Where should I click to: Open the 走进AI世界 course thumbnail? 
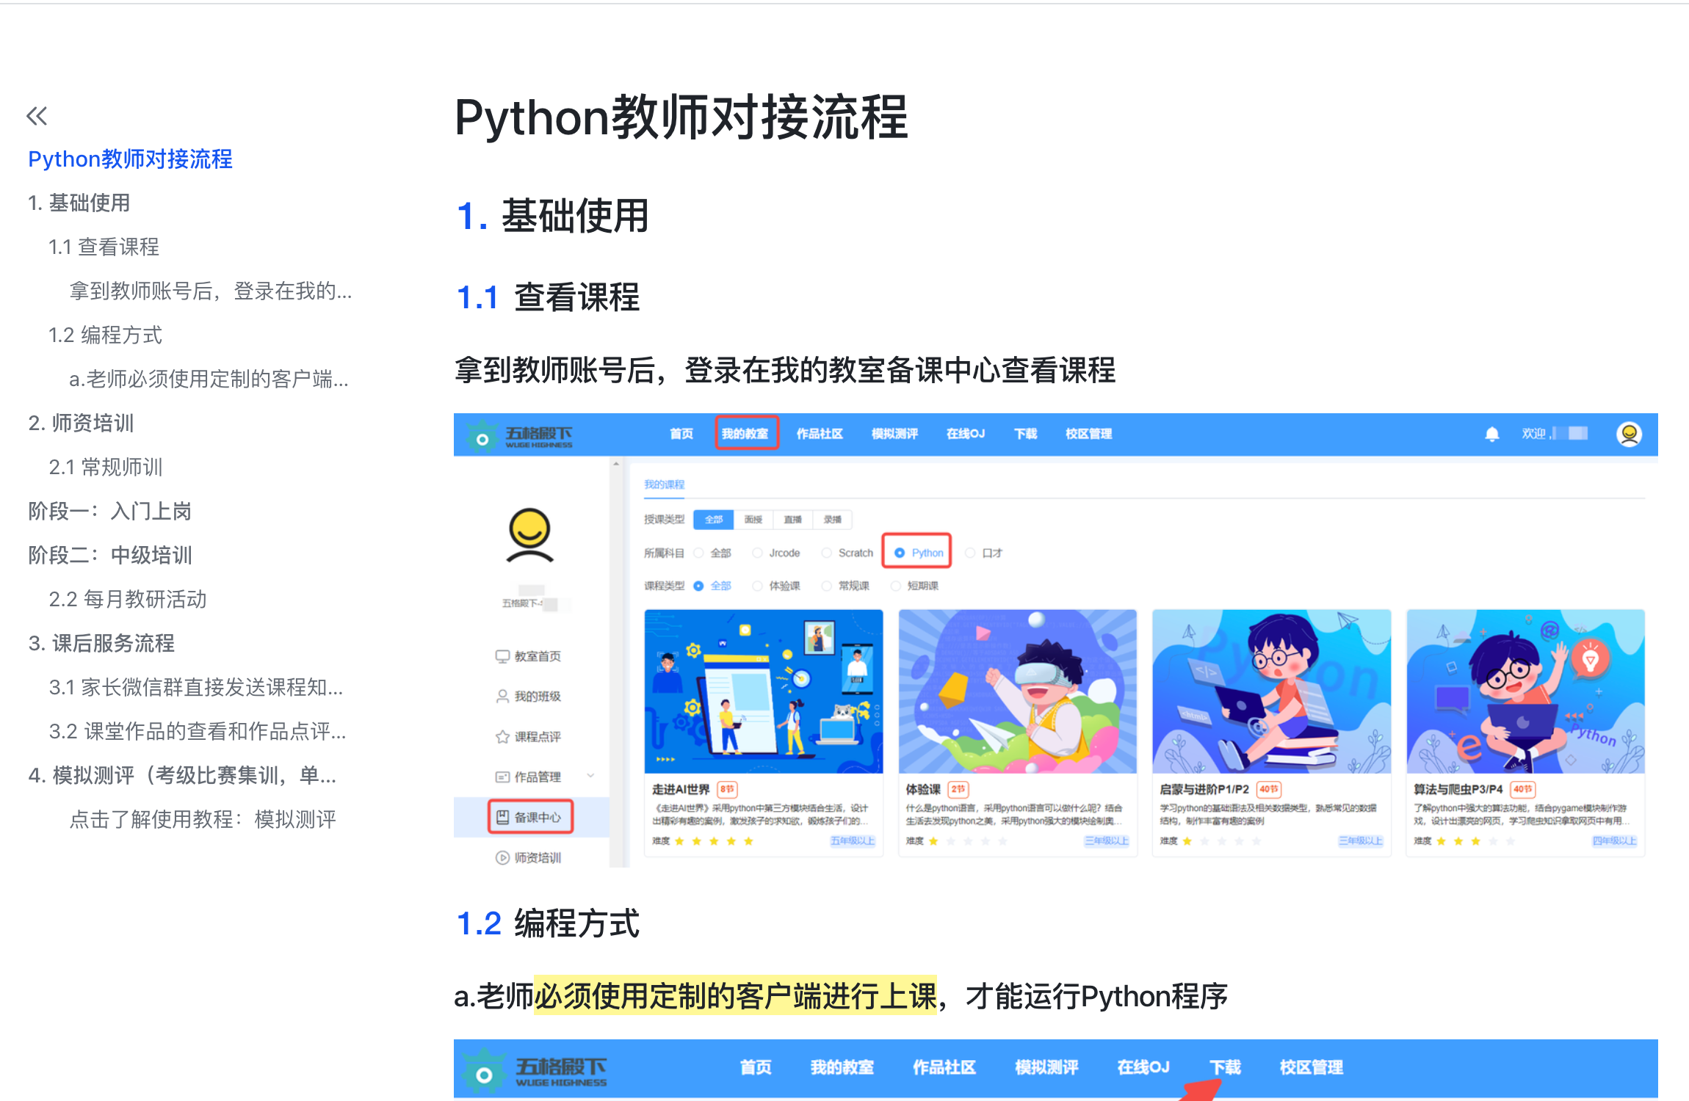pos(763,691)
